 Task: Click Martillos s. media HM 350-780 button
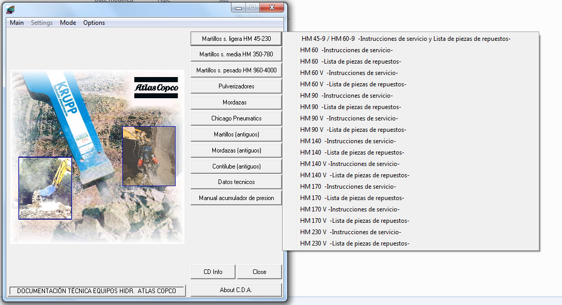click(236, 54)
